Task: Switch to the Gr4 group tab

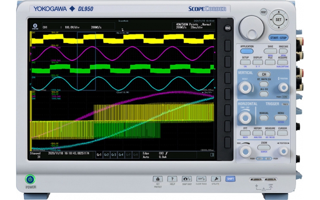Action: [x=121, y=155]
